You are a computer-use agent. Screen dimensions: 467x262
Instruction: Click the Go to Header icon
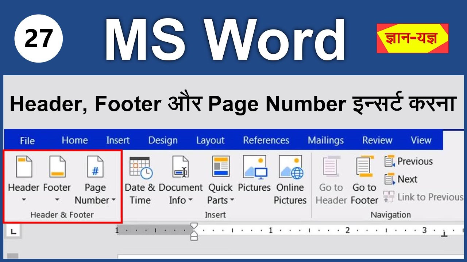click(x=331, y=167)
